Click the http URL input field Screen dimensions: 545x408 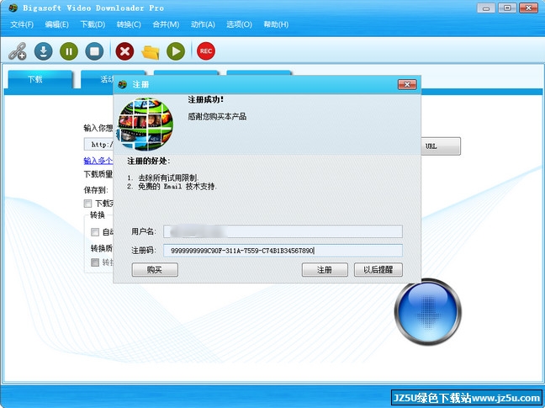(98, 144)
